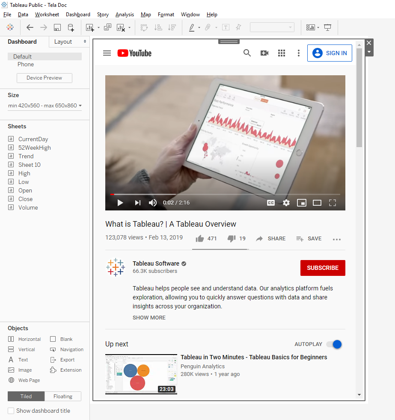Enable miniplayer mode

point(302,203)
